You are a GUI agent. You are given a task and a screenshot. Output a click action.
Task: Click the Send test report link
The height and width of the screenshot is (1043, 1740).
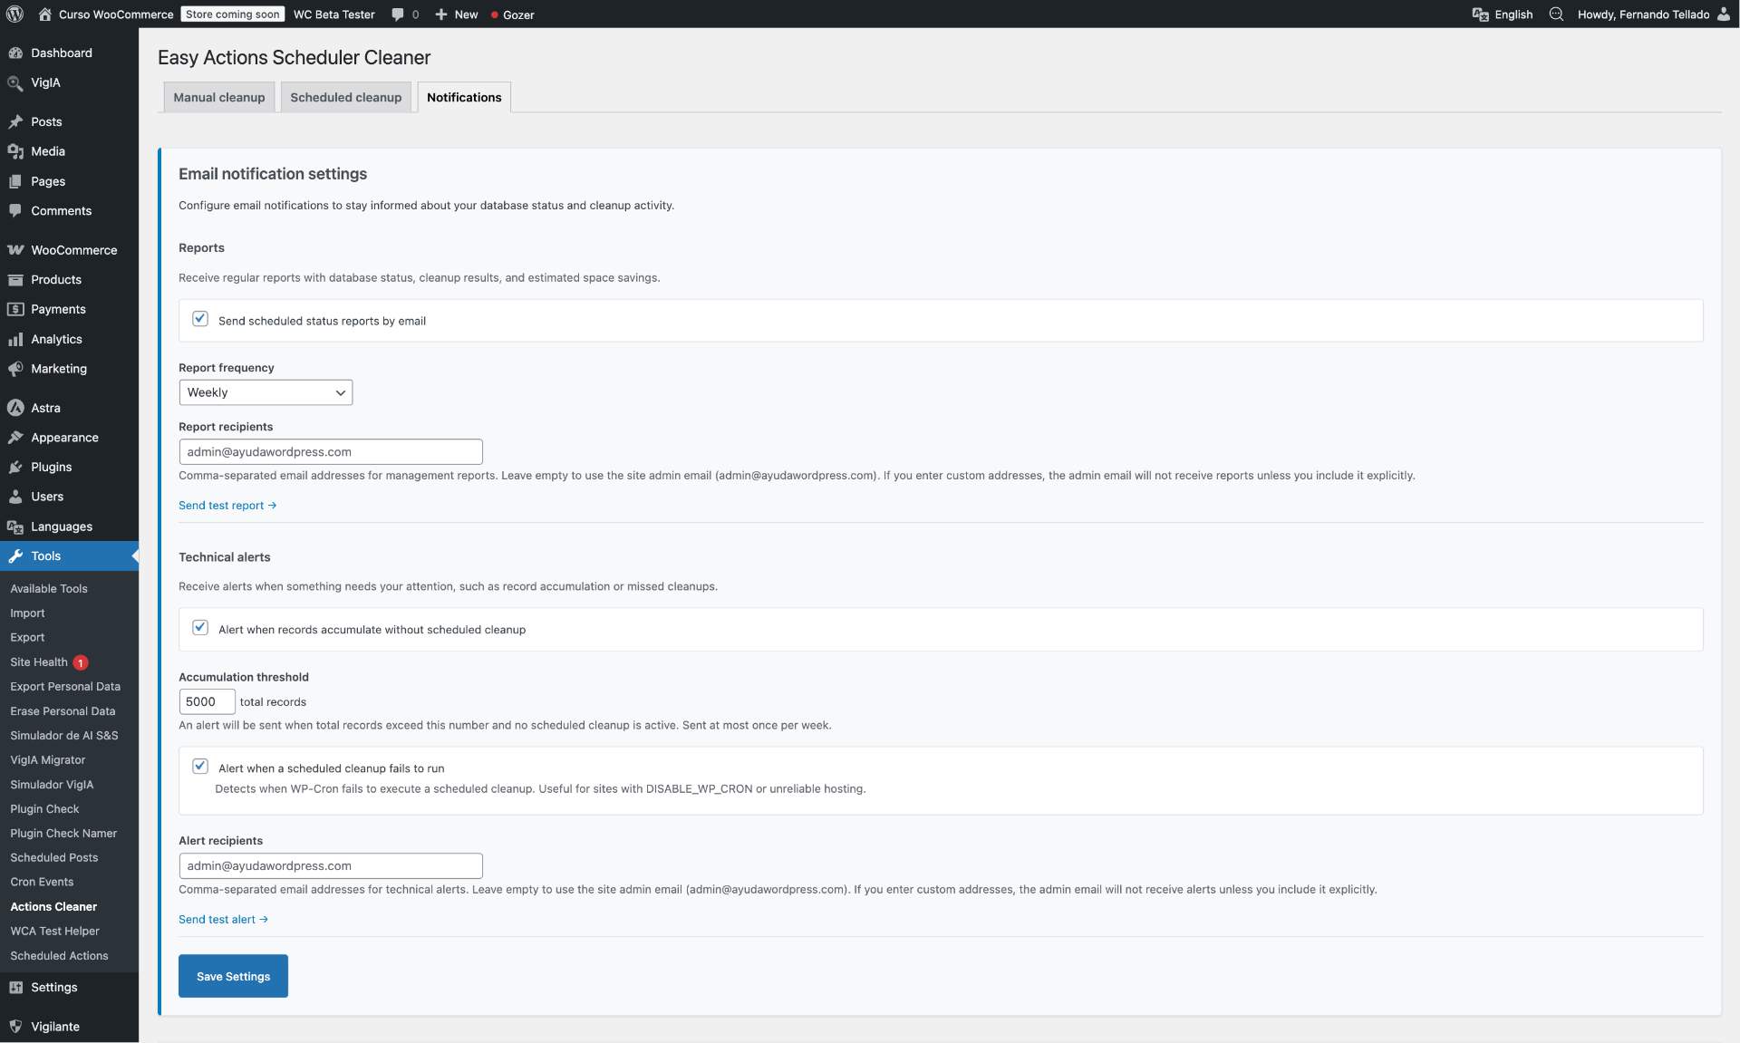(x=227, y=506)
